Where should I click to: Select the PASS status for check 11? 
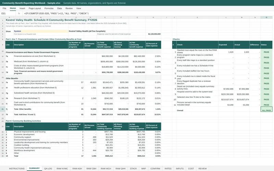tap(266, 104)
